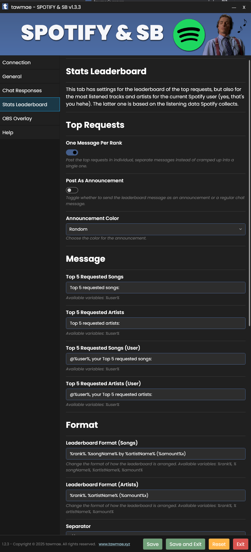Select the Help tab in sidebar

pos(30,132)
